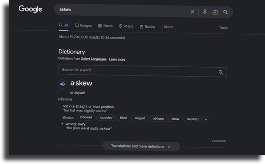Click the dictionary search magnifier icon
265x164 pixels.
pyautogui.click(x=221, y=72)
